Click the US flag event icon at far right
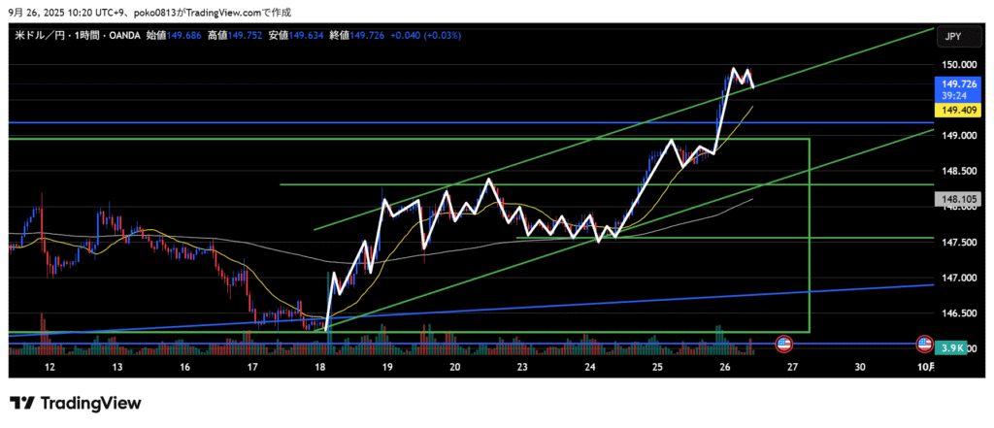Screen dimensions: 994x428 925,344
